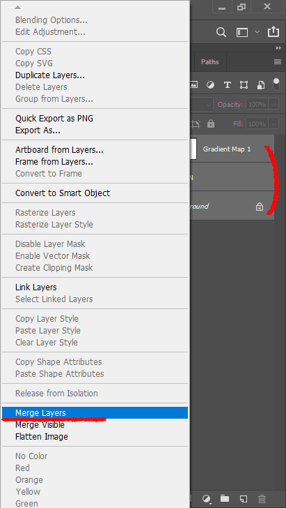
Task: Open the Opacity slider dropdown arrow
Action: [273, 105]
